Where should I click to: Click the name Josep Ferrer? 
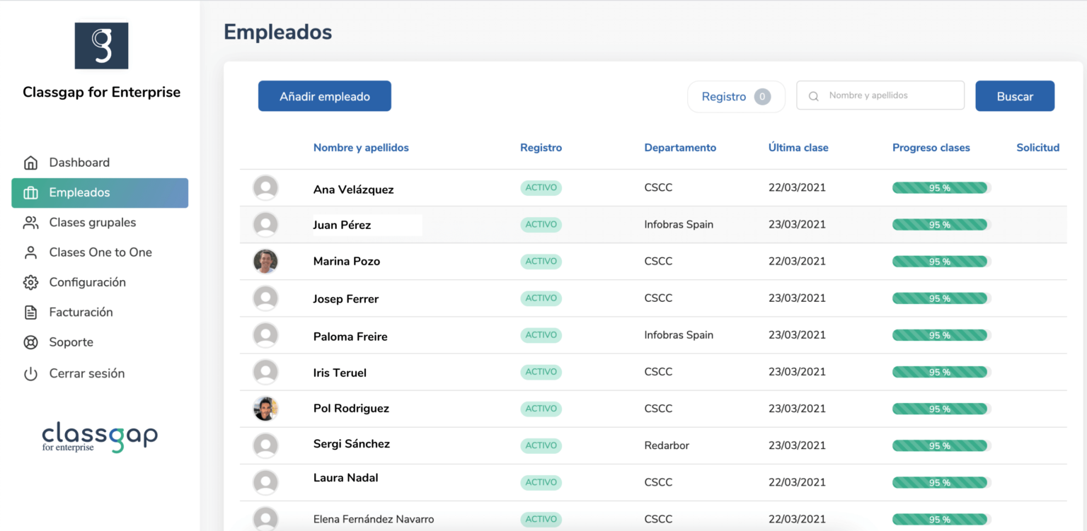point(346,299)
